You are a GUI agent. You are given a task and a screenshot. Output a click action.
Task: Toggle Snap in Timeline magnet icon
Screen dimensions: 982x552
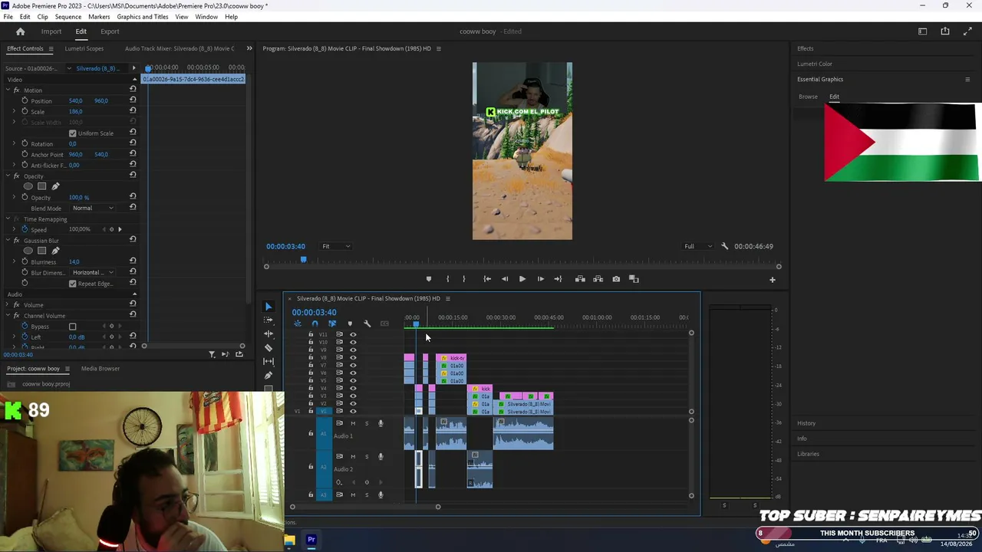click(315, 324)
